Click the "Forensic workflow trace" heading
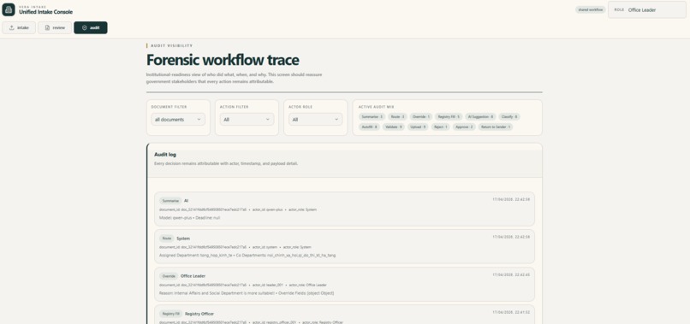690x324 pixels. tap(223, 60)
